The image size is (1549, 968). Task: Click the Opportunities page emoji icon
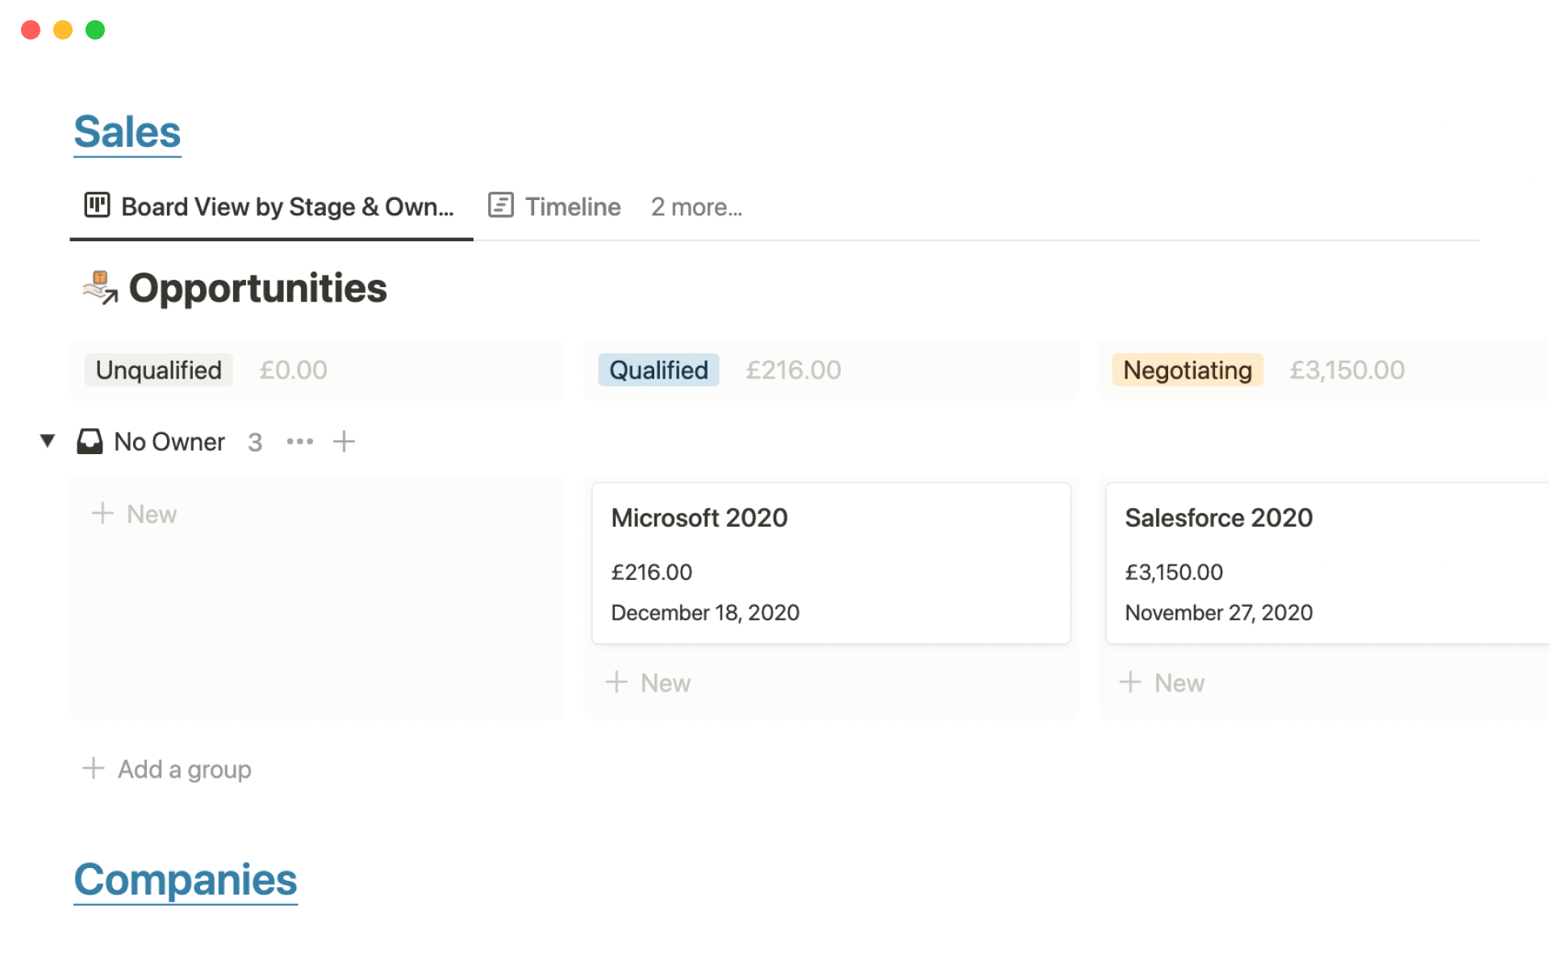tap(101, 288)
